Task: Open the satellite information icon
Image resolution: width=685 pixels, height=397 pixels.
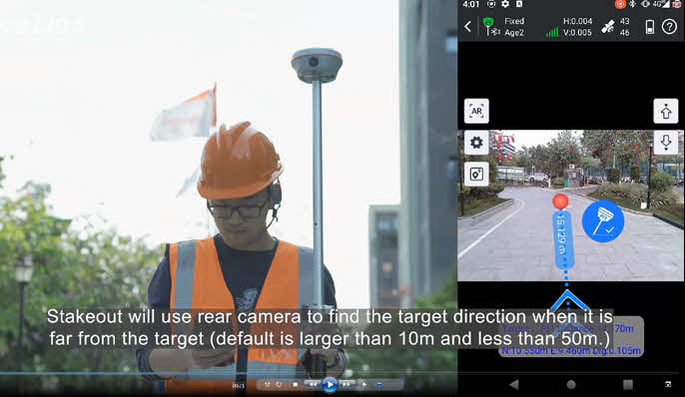Action: [x=608, y=27]
